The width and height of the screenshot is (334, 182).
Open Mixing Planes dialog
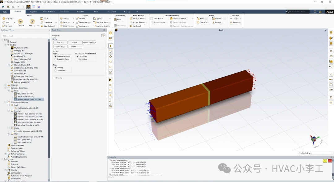pyautogui.click(x=138, y=22)
